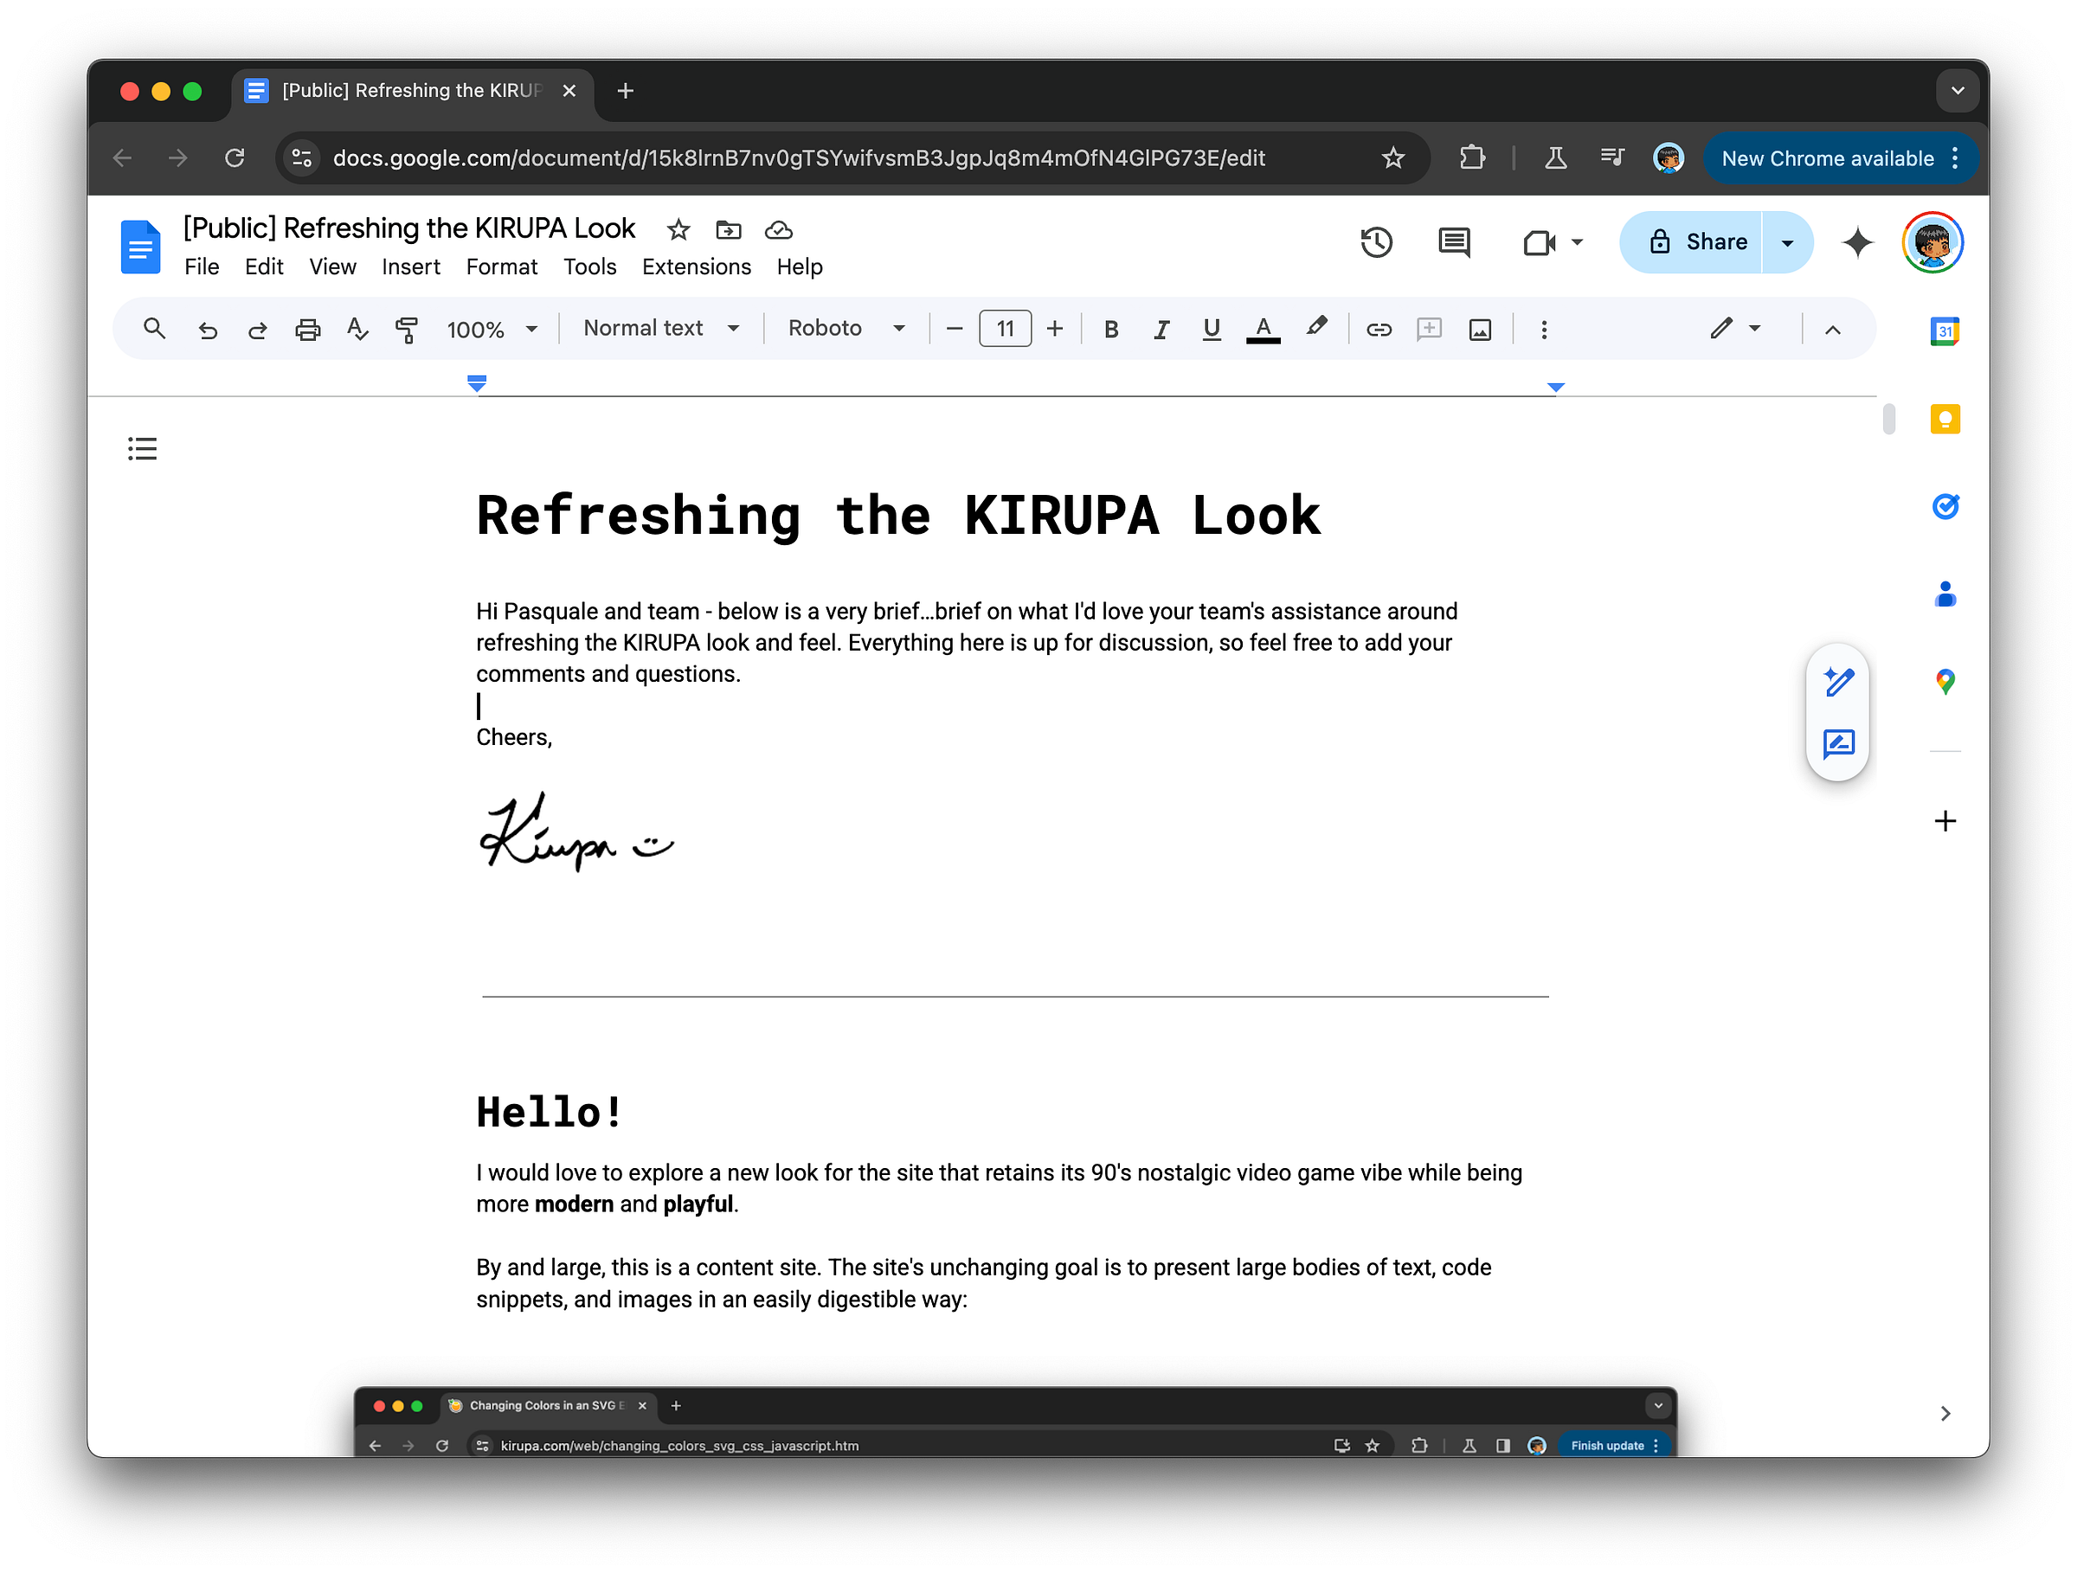Insert link using chain icon
The image size is (2077, 1573).
tap(1379, 330)
